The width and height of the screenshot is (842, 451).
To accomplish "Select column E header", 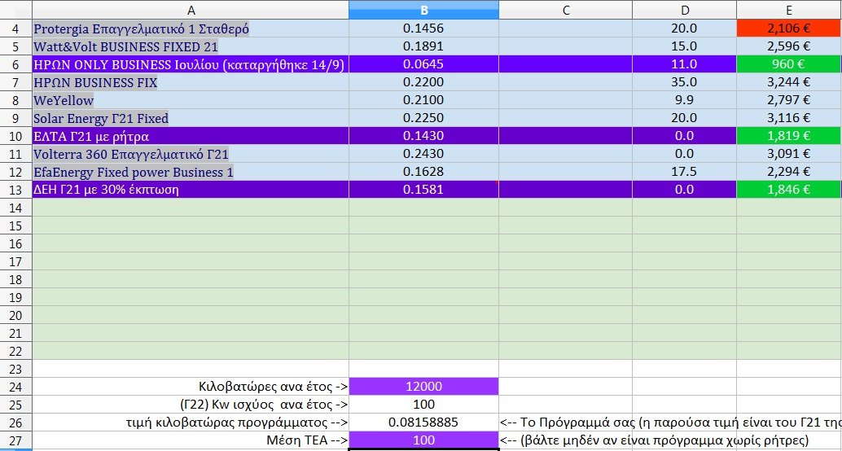I will tap(789, 10).
